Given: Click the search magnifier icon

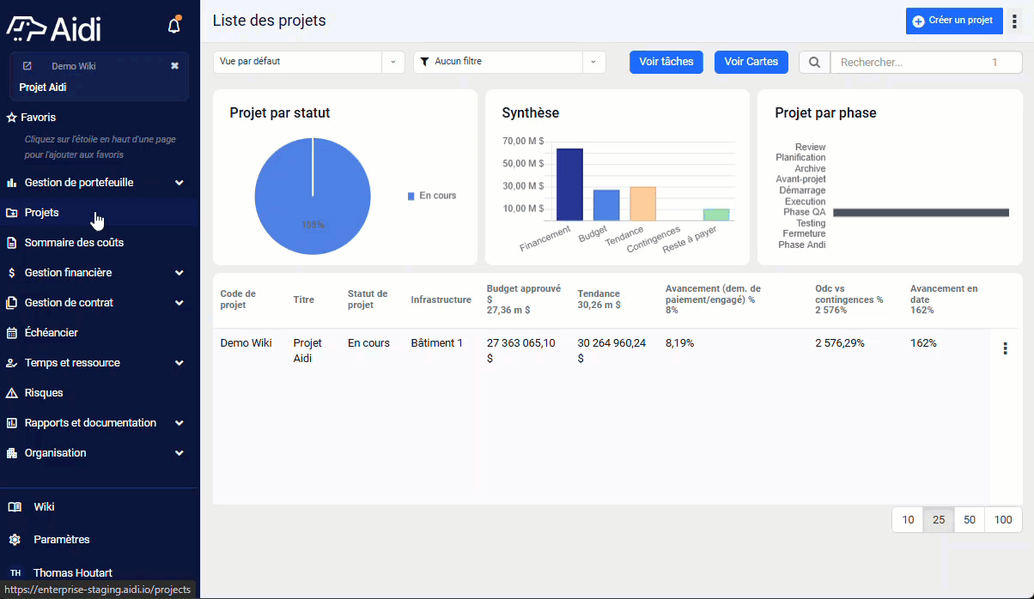Looking at the screenshot, I should [x=814, y=62].
